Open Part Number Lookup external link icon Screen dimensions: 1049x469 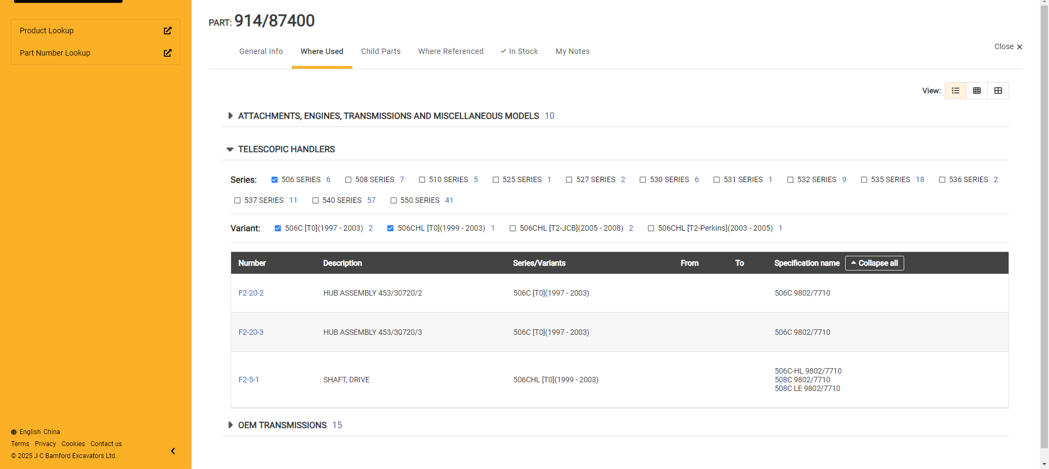pyautogui.click(x=168, y=53)
